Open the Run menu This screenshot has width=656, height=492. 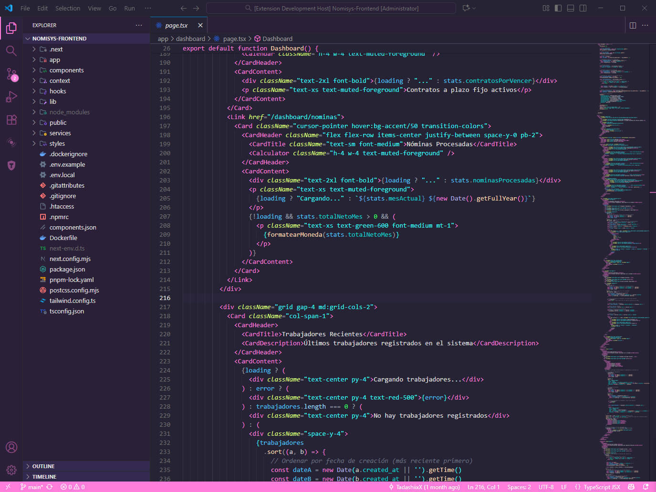[x=129, y=8]
